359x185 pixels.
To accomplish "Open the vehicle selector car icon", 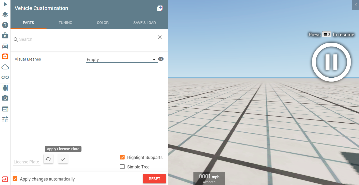I will 5,46.
